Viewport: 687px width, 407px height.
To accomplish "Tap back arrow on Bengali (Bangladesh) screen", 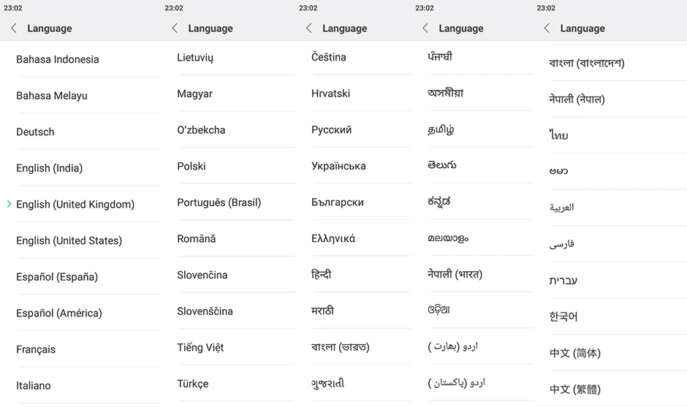I will (x=547, y=28).
